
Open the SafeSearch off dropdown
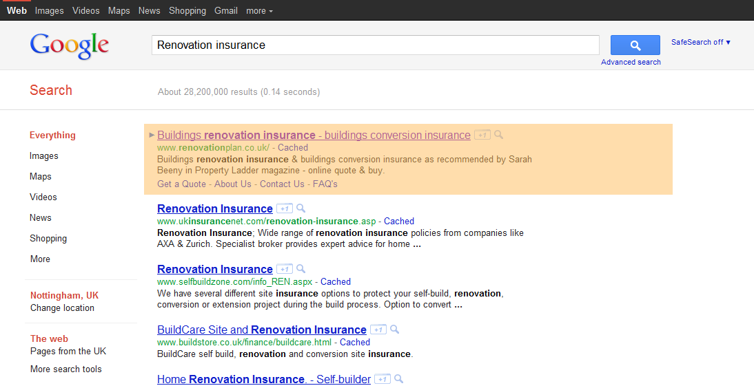(701, 42)
